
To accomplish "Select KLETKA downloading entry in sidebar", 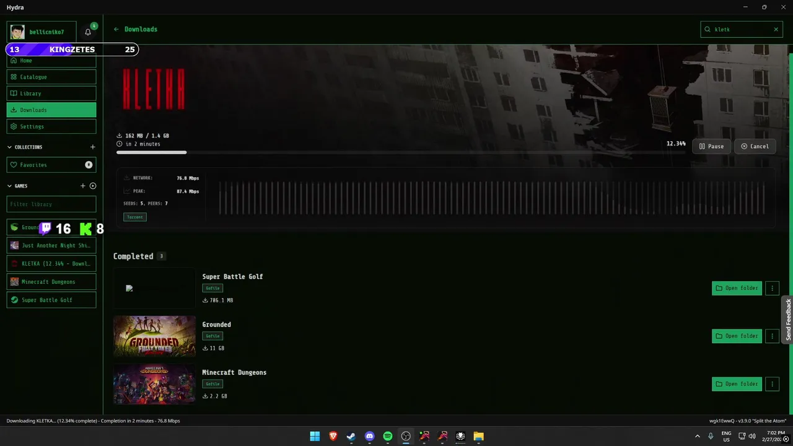I will 51,263.
